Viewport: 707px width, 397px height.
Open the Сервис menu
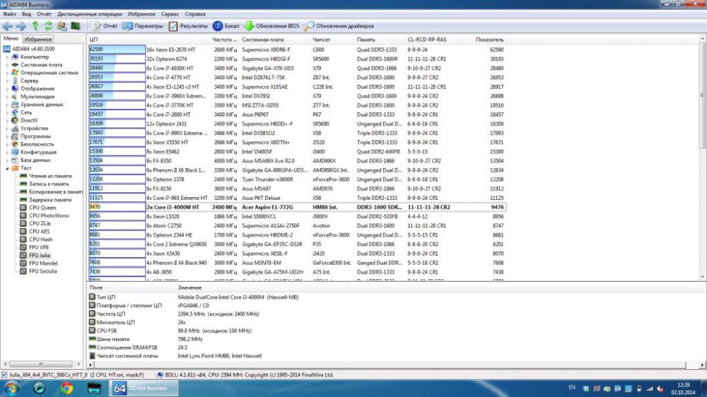[170, 14]
